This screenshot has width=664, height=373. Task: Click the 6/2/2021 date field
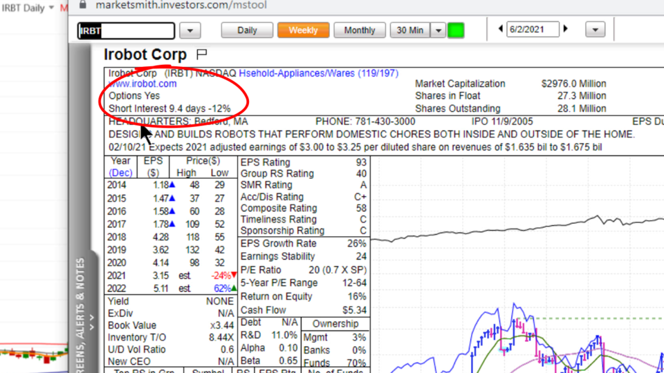tap(533, 29)
